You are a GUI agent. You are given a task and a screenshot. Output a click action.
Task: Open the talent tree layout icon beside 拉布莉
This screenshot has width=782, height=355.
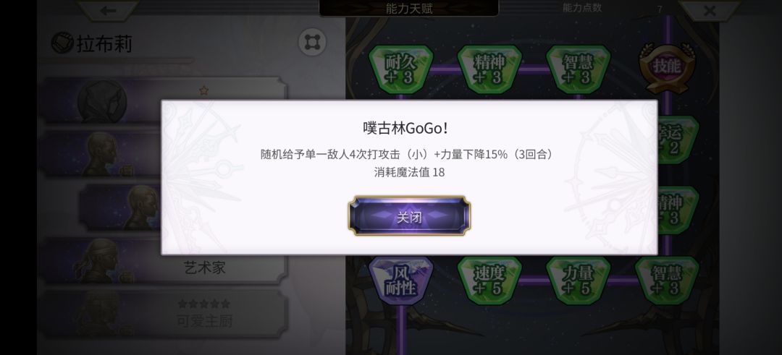312,43
